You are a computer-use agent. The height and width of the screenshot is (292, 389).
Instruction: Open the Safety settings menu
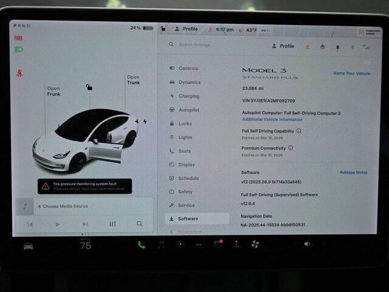pyautogui.click(x=181, y=192)
